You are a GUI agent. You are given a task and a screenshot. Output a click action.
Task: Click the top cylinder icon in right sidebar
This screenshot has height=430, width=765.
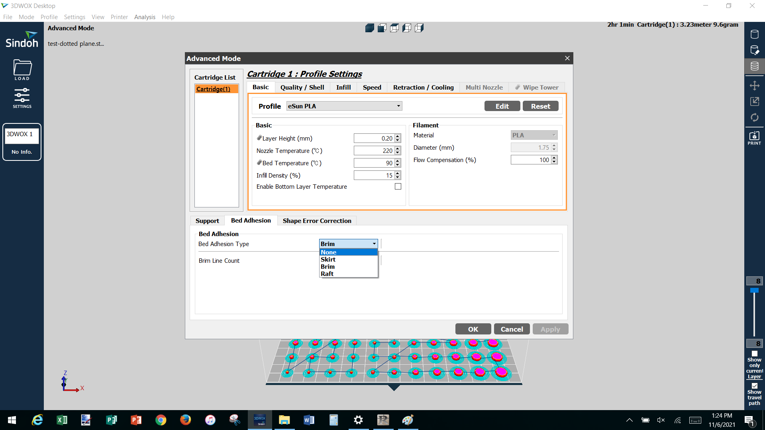pyautogui.click(x=754, y=34)
